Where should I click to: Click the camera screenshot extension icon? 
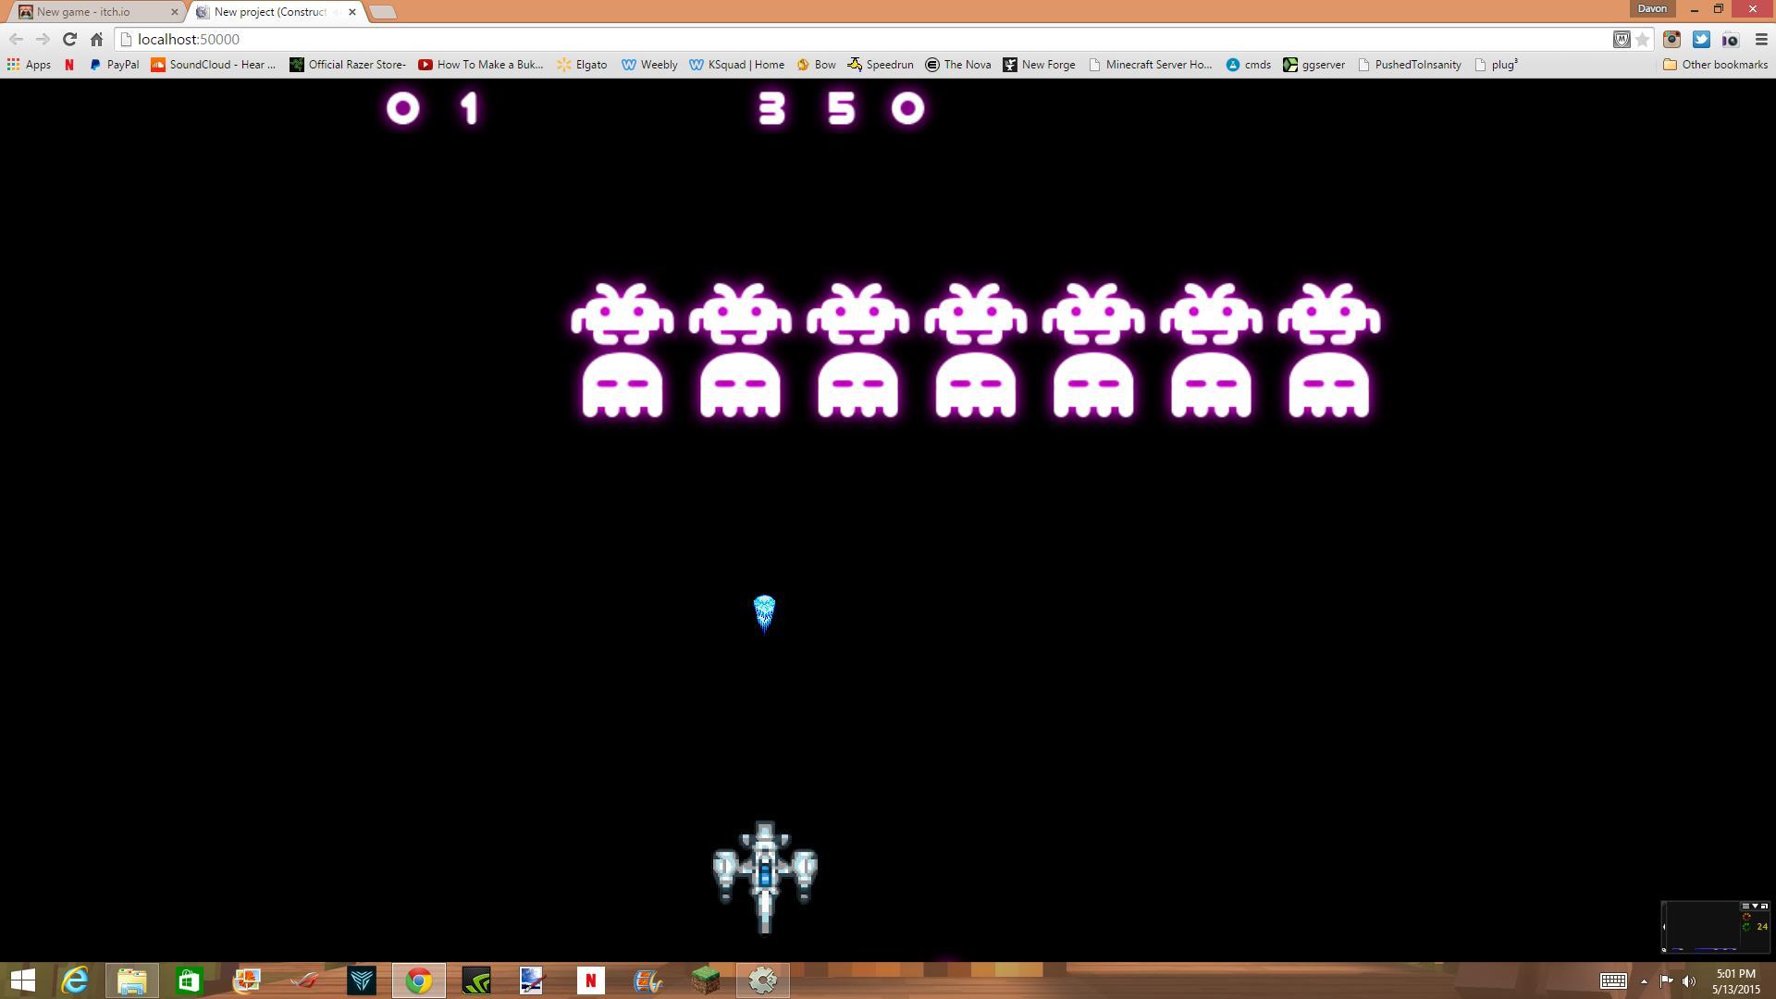coord(1730,39)
